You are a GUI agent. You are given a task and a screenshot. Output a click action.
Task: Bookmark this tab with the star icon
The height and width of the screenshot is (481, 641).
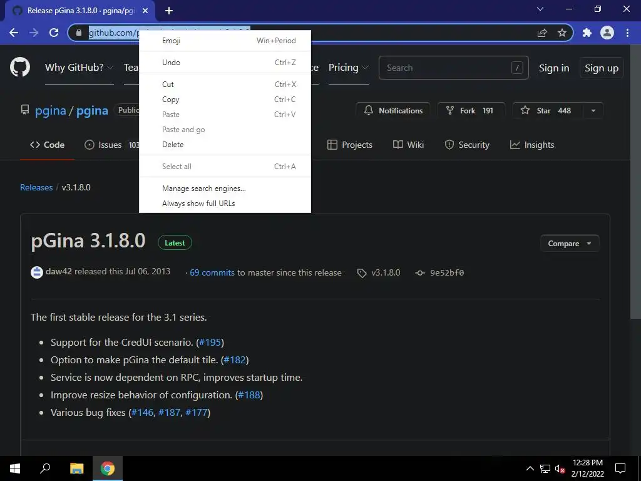coord(562,33)
